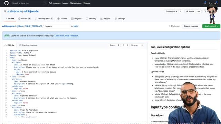
Task: Switch to the Code tab
Action: tap(10, 19)
